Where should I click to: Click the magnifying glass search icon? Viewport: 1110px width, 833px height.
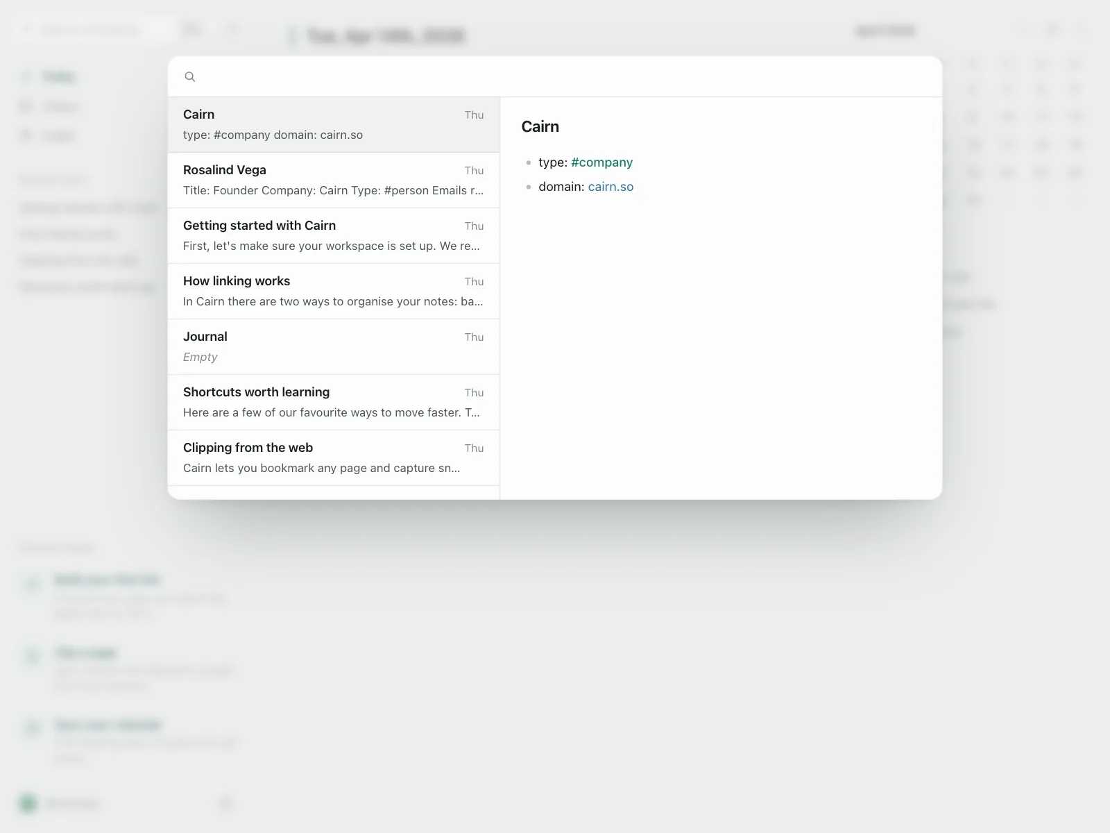[189, 76]
